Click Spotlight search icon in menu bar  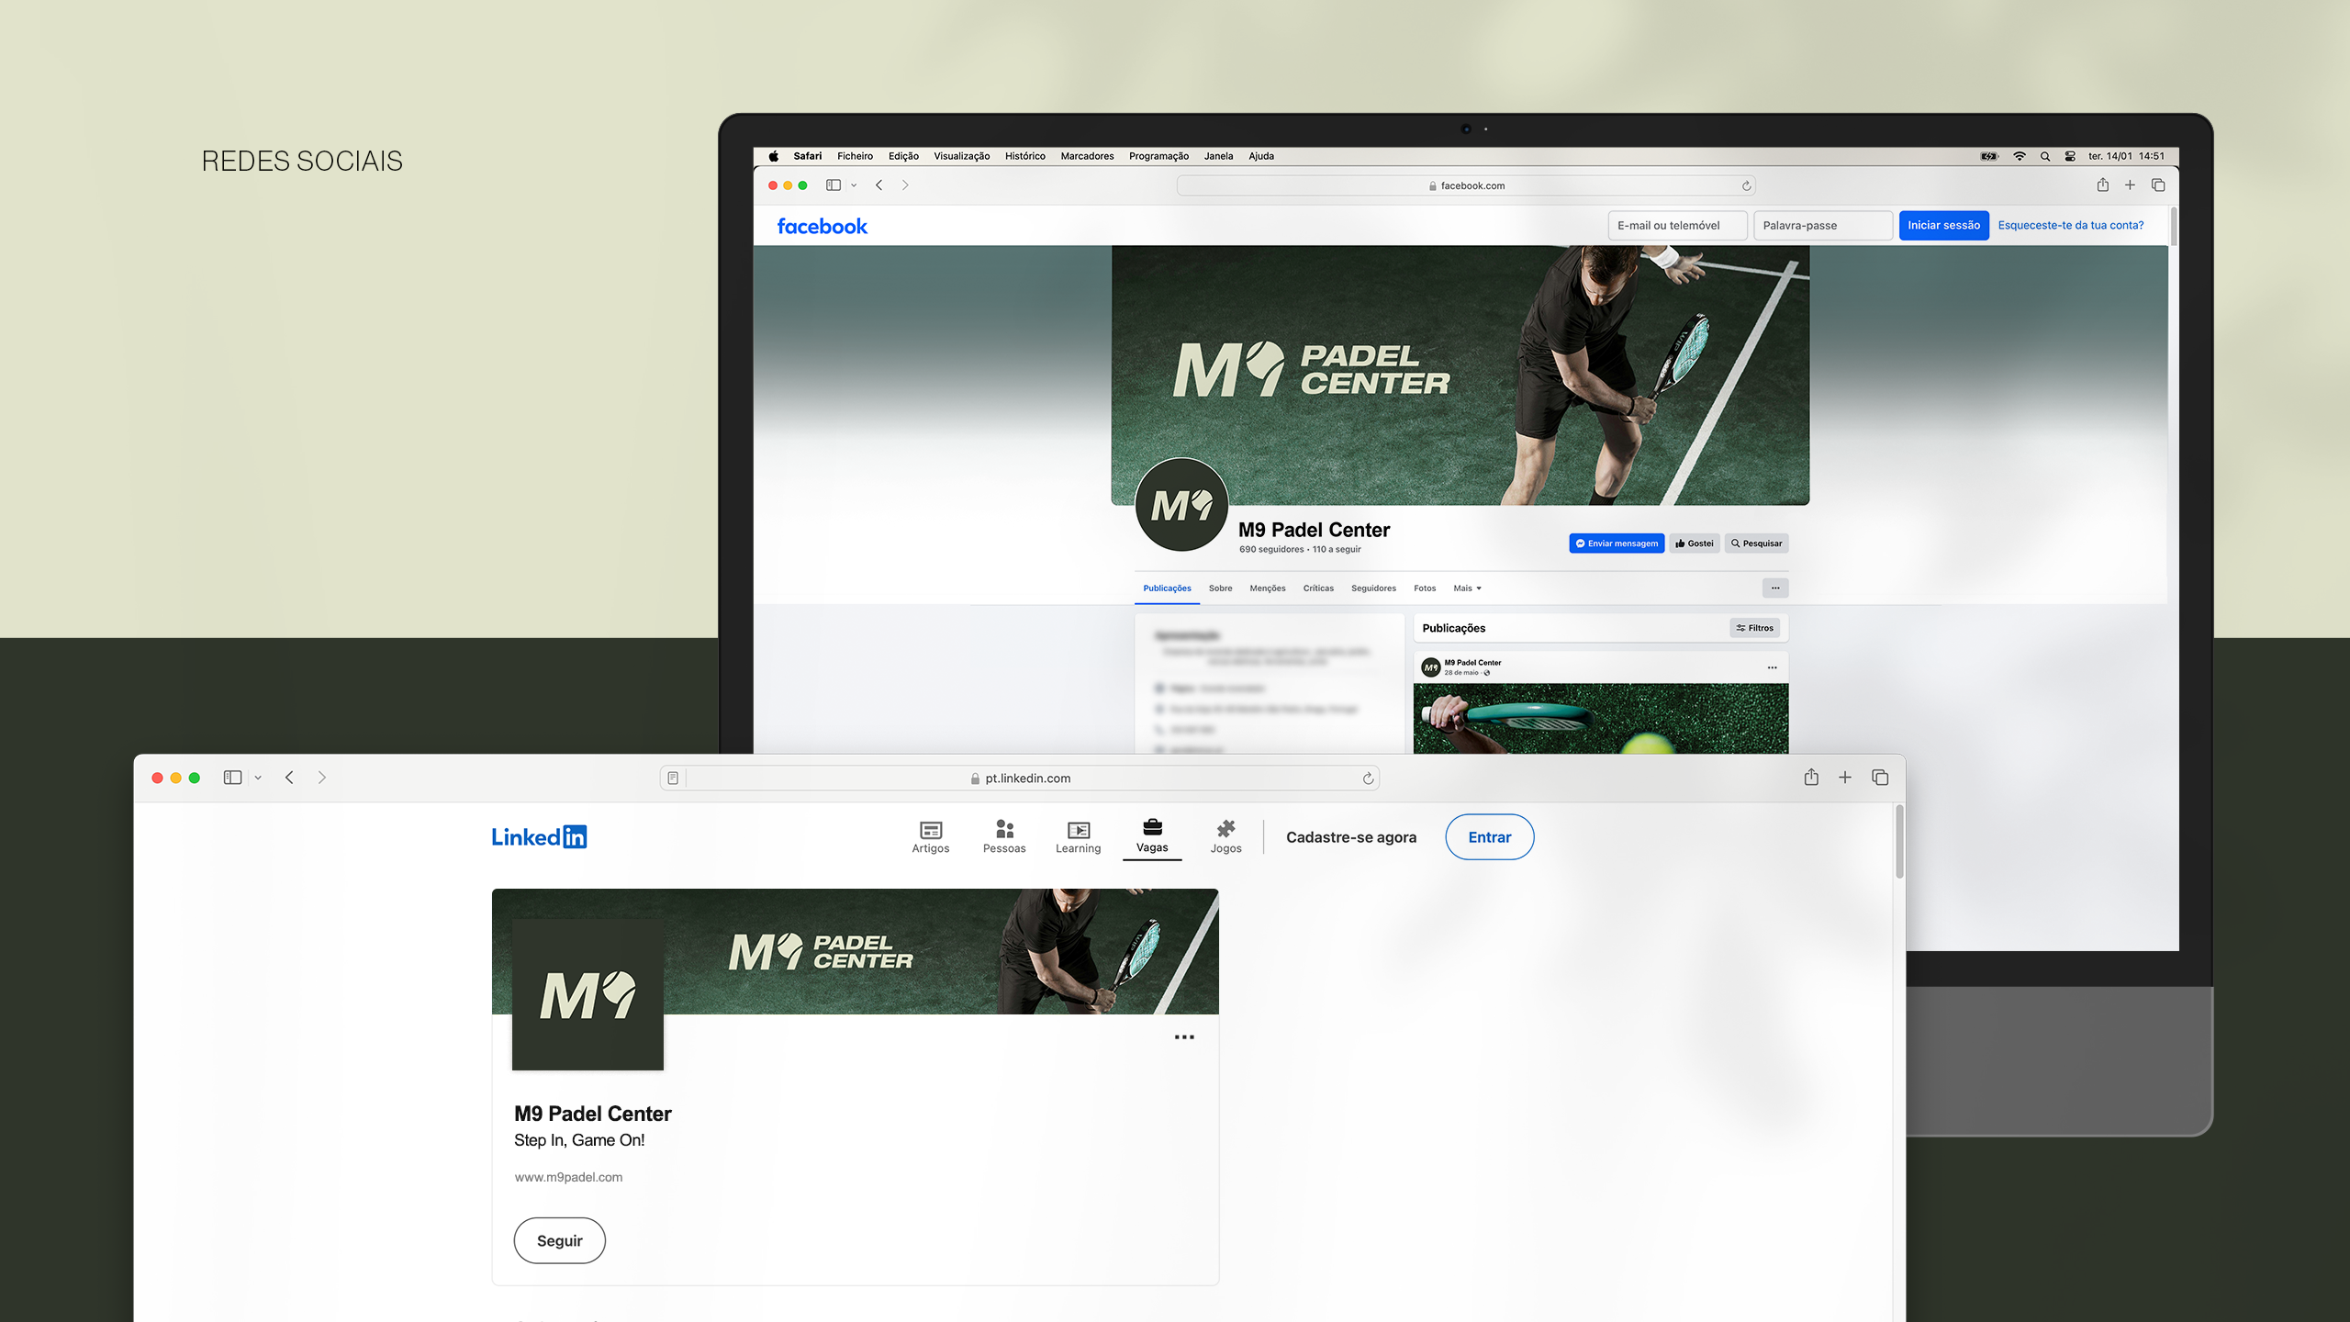[x=2044, y=156]
